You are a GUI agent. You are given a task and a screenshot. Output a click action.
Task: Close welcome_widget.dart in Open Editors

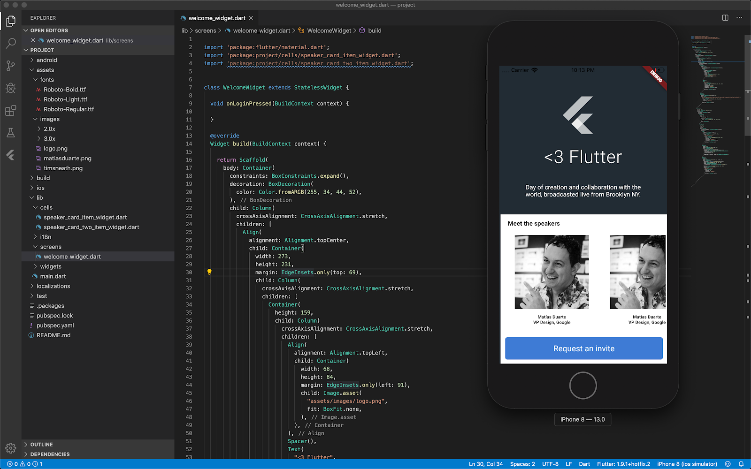(33, 40)
